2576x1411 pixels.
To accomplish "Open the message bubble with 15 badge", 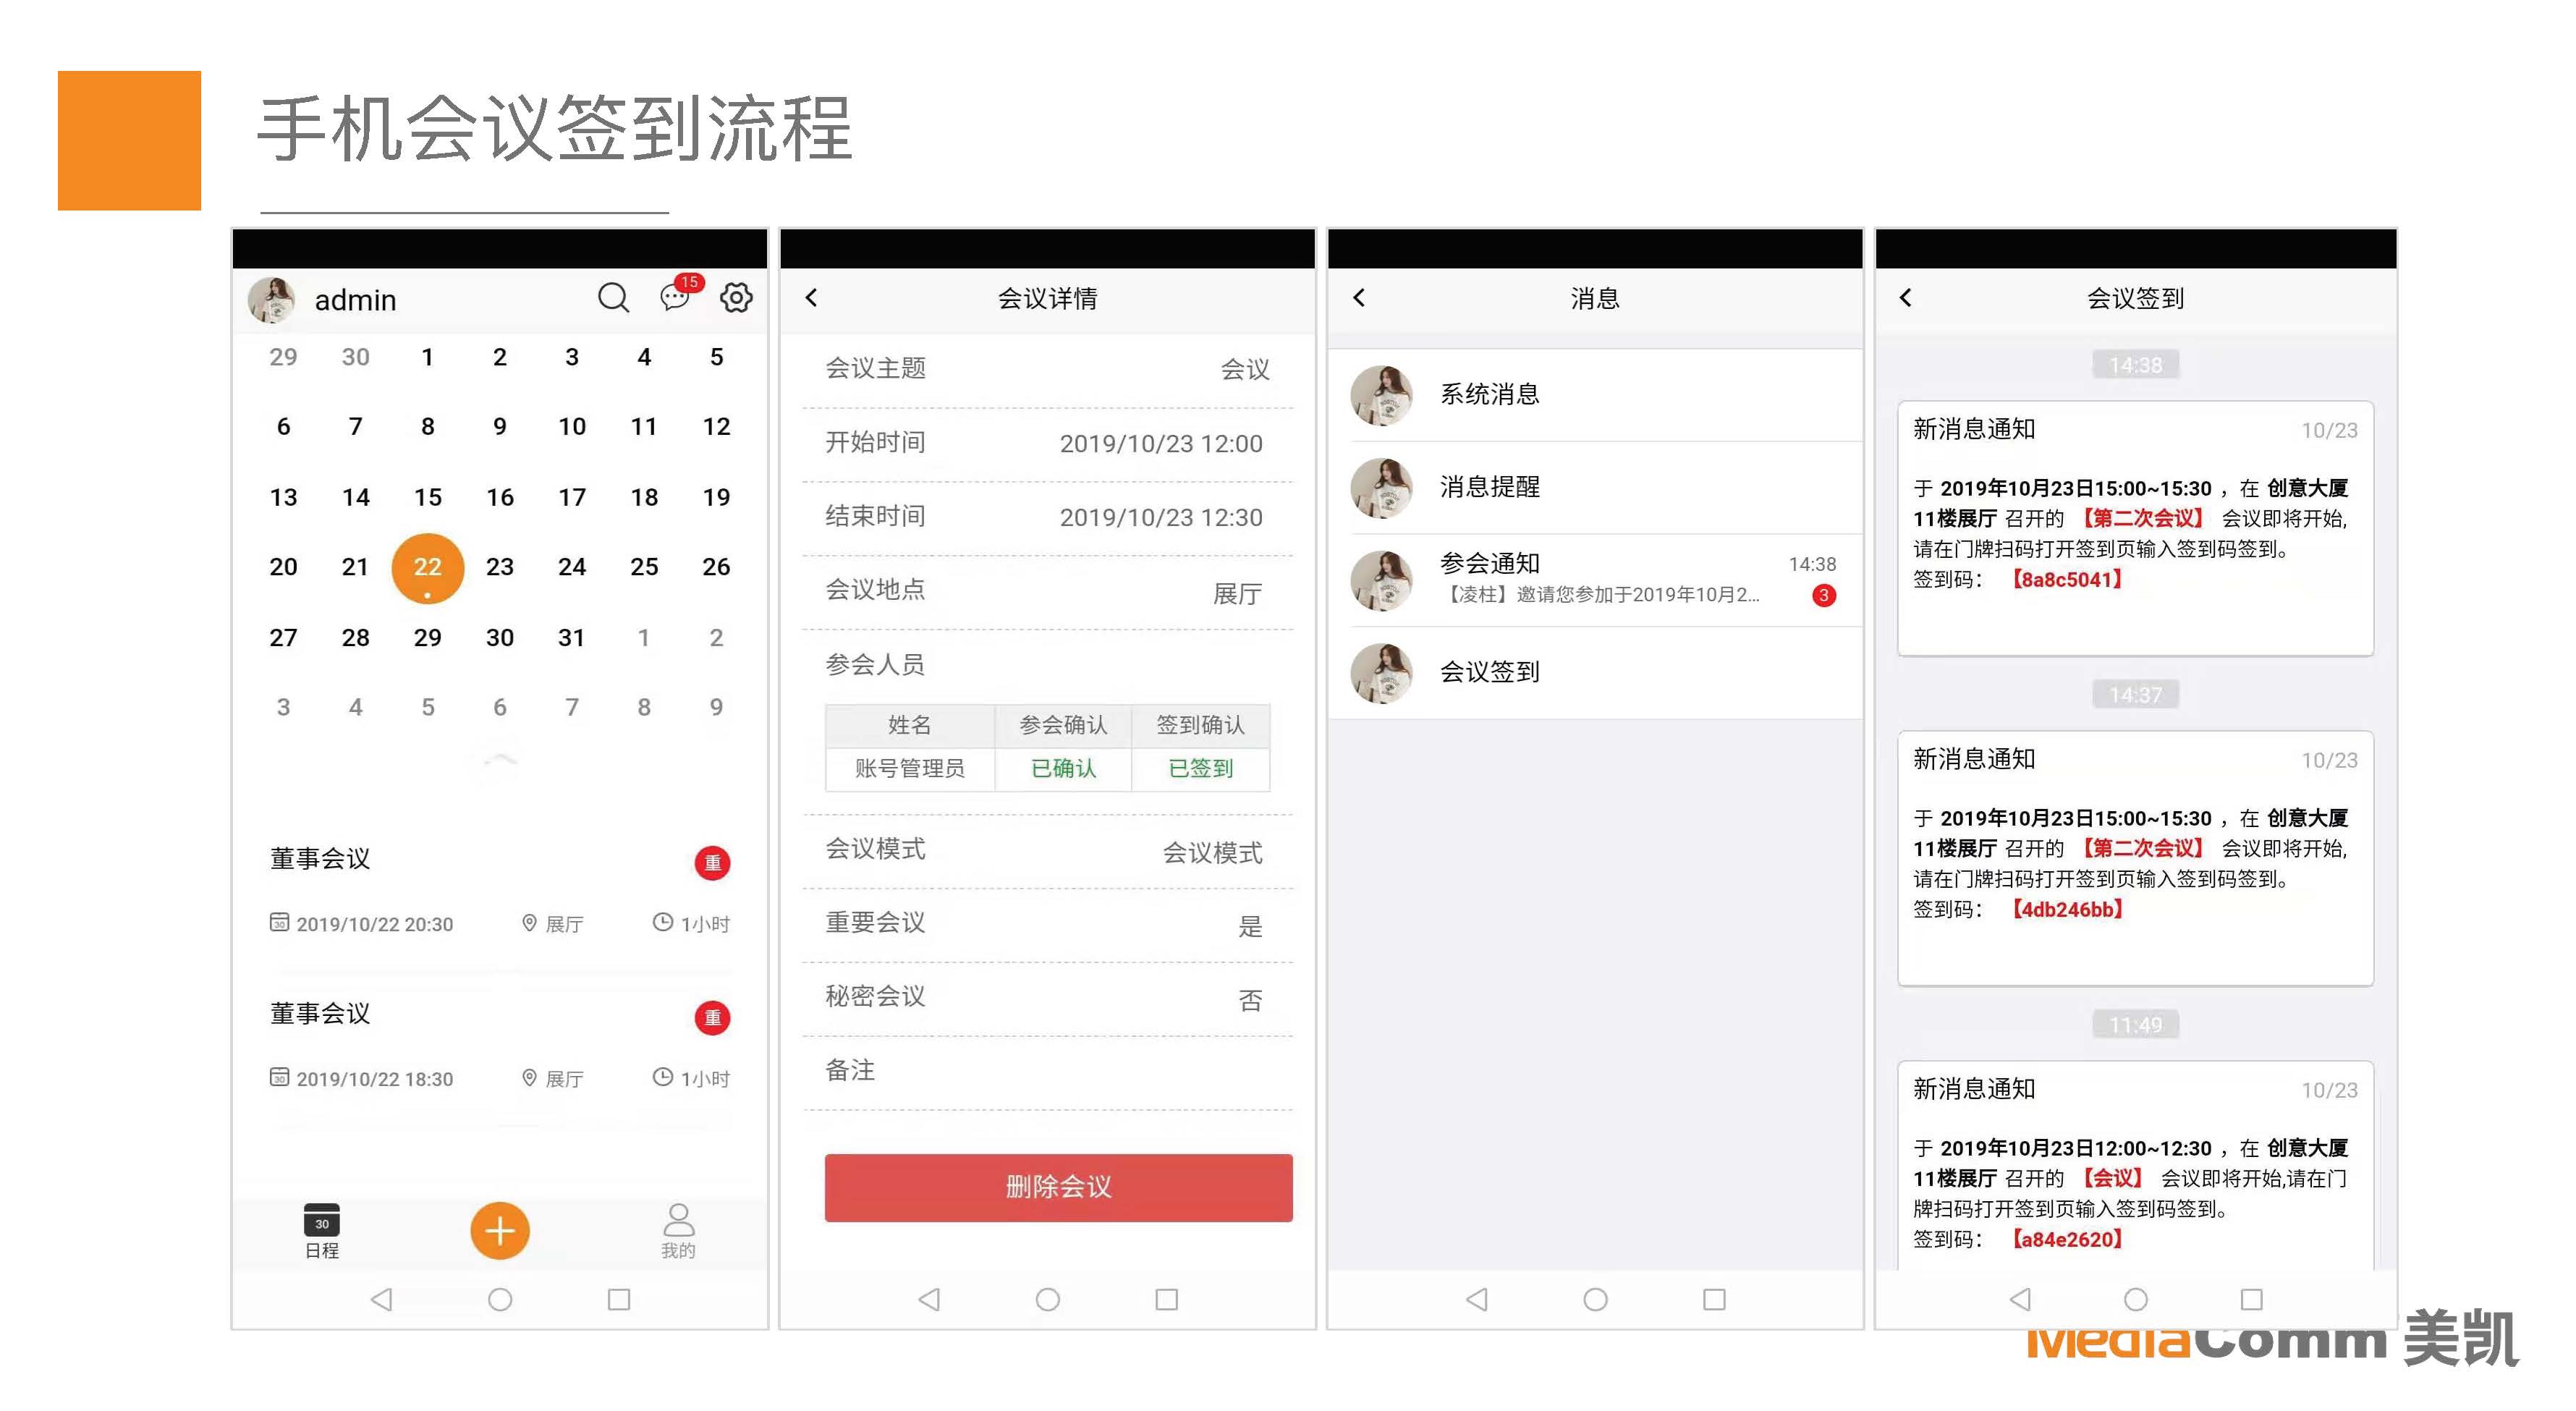I will click(675, 297).
